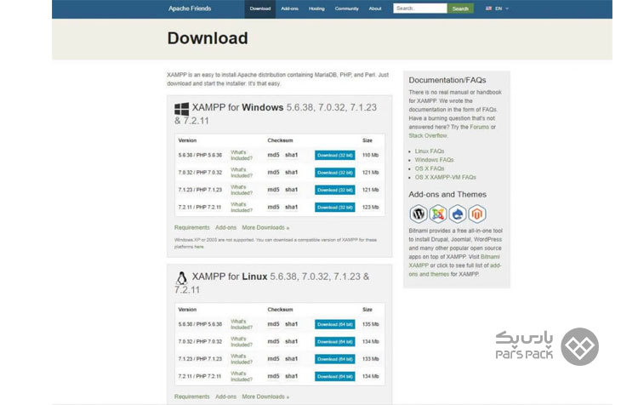Screen dimensions: 638x405
Task: Open the Hosting nav item
Action: click(x=316, y=9)
